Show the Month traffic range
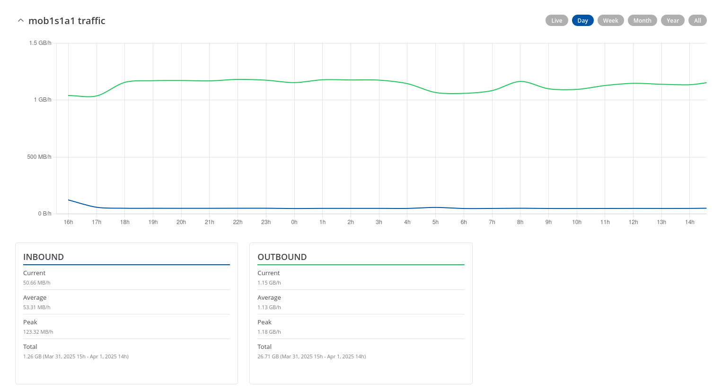The height and width of the screenshot is (390, 722). click(642, 20)
